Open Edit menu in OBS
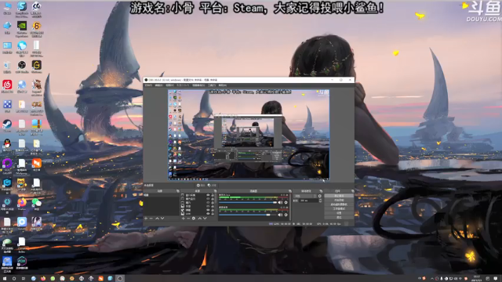The image size is (502, 282). (x=158, y=85)
